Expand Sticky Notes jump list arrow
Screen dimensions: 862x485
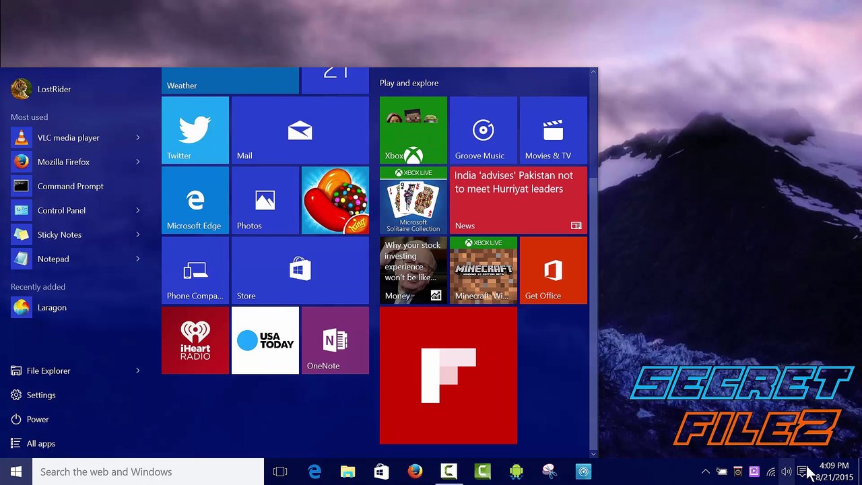coord(138,234)
